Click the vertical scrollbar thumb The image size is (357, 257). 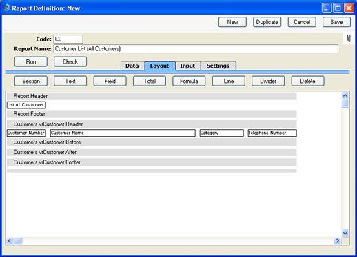345,104
